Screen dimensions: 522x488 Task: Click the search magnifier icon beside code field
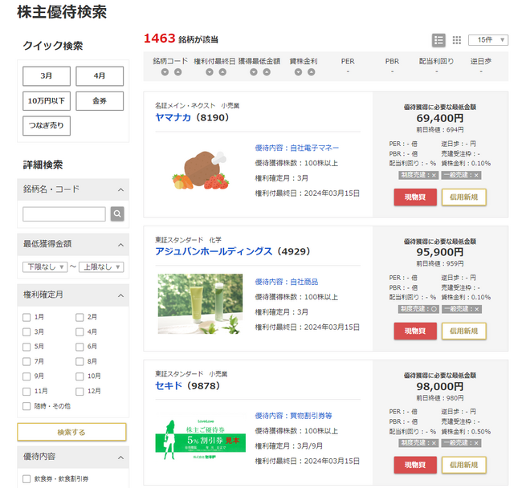pos(117,213)
